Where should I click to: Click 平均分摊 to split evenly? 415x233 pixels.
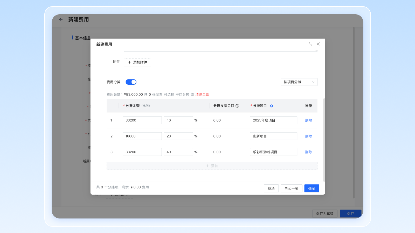(182, 94)
